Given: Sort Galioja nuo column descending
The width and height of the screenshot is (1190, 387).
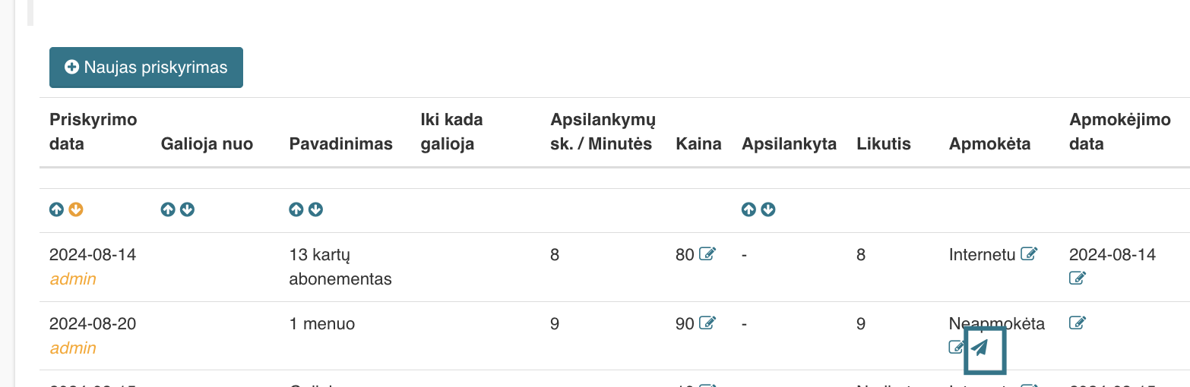Looking at the screenshot, I should coord(188,209).
